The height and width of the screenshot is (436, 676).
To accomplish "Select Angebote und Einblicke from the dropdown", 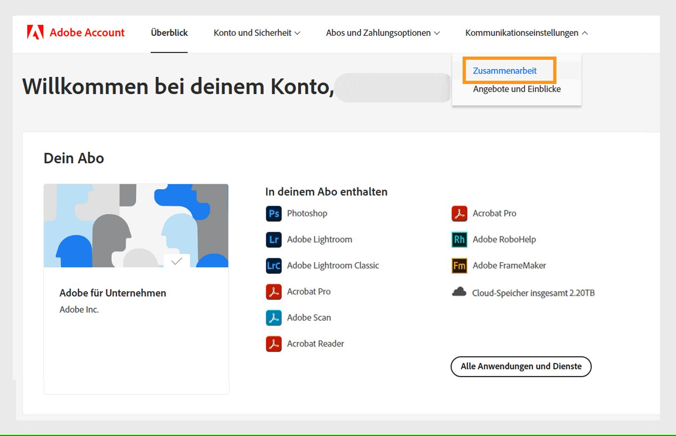I will (517, 89).
